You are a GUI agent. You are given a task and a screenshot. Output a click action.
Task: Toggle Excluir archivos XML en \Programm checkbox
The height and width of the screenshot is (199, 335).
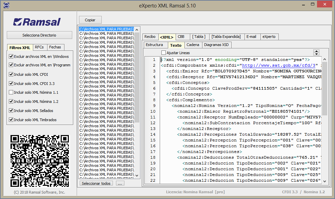(x=11, y=65)
